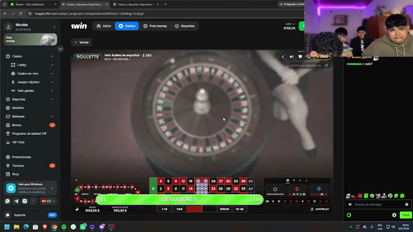Expand the Juegos rápidos submenu
The image size is (413, 232).
click(x=52, y=82)
